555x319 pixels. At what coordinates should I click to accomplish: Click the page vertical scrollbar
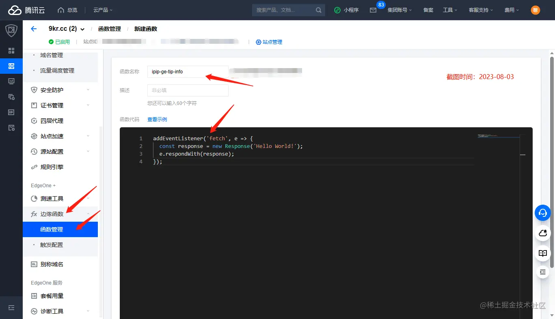tap(552, 162)
